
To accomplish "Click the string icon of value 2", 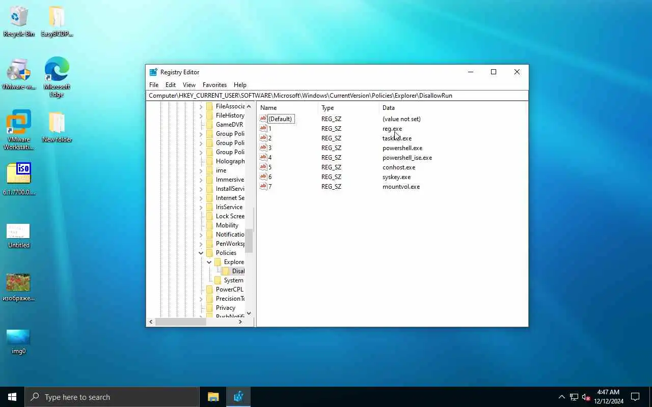I will [x=263, y=138].
